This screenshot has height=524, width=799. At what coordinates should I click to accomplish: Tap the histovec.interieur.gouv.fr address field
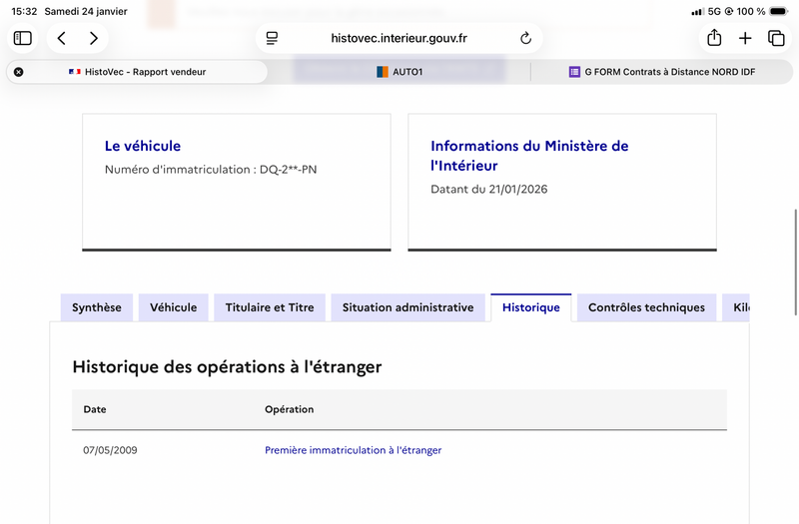coord(399,38)
